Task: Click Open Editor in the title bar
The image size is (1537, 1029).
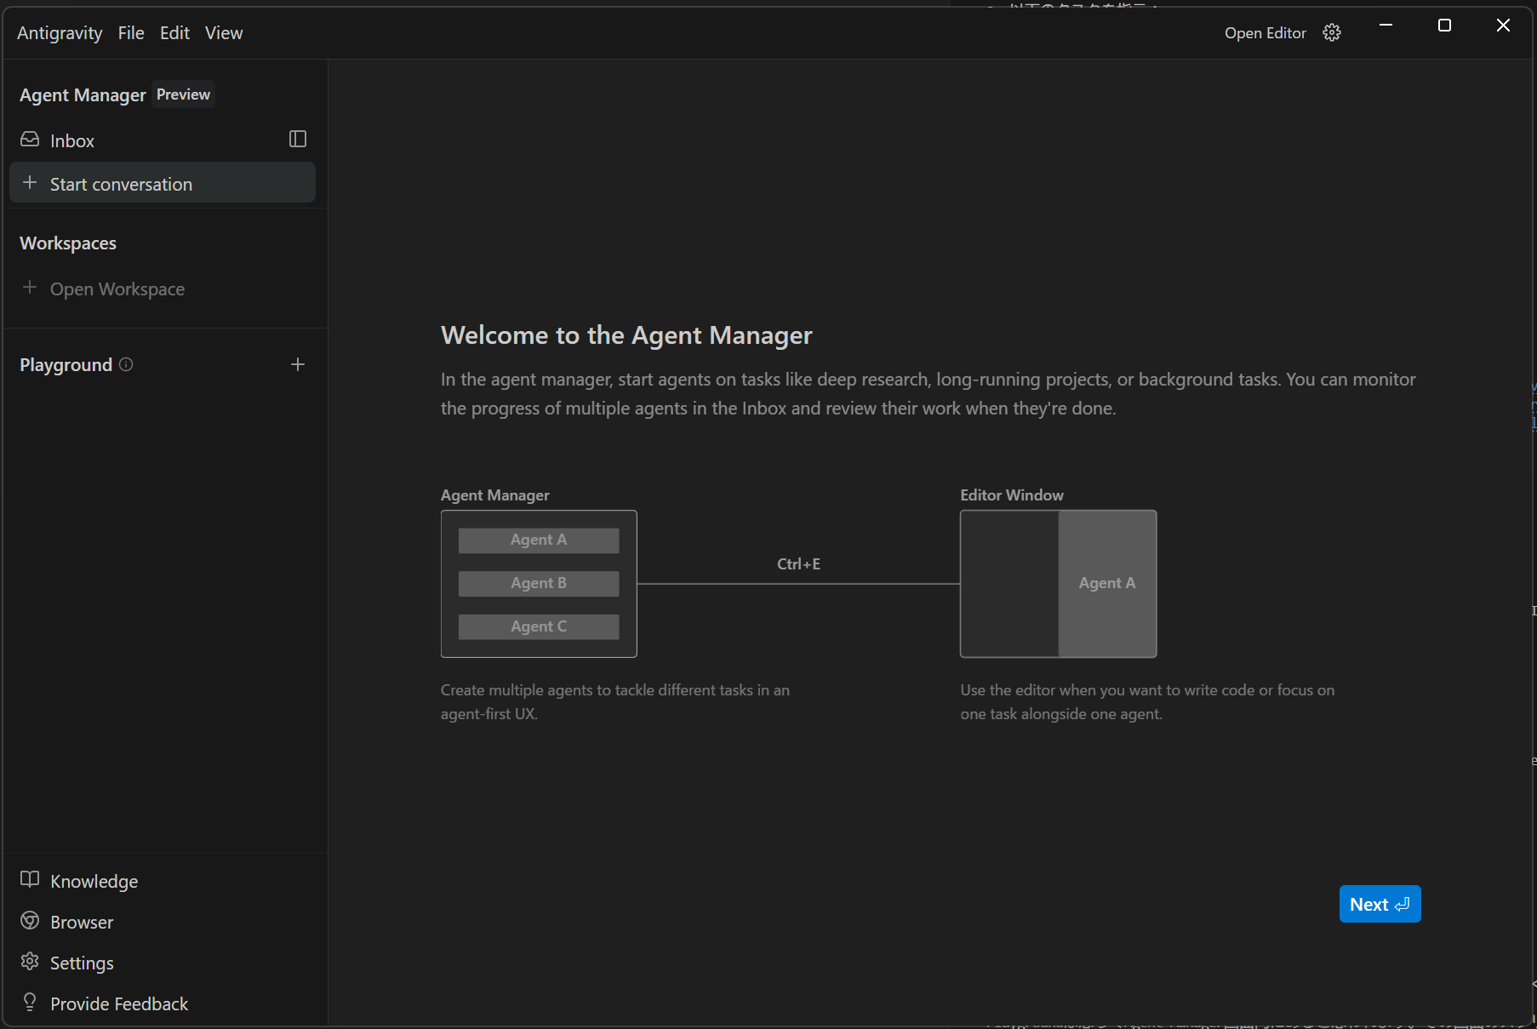Action: pyautogui.click(x=1265, y=32)
